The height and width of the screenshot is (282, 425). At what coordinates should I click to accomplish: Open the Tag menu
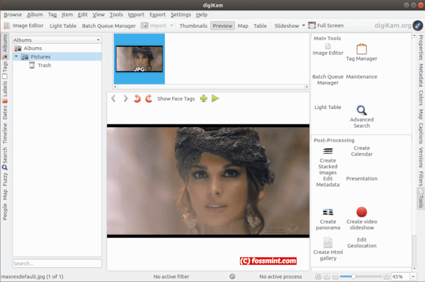point(52,15)
